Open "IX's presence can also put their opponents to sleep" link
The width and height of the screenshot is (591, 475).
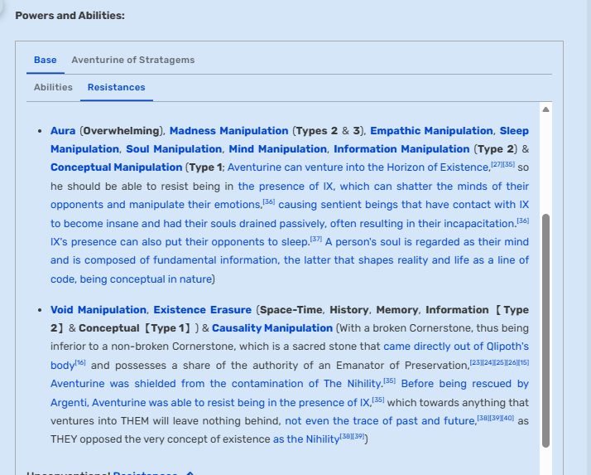click(x=180, y=242)
